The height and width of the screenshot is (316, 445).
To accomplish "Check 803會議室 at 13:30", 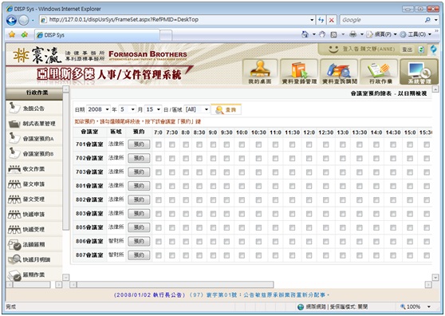I will tap(360, 214).
